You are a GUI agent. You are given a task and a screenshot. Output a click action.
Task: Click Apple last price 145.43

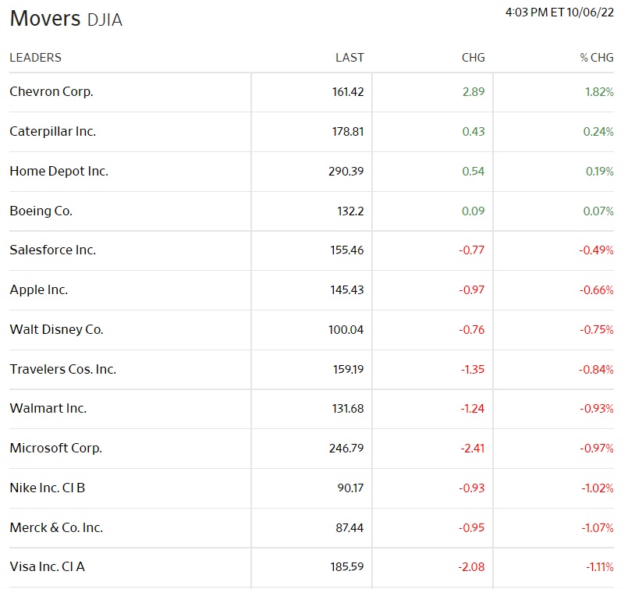[347, 290]
